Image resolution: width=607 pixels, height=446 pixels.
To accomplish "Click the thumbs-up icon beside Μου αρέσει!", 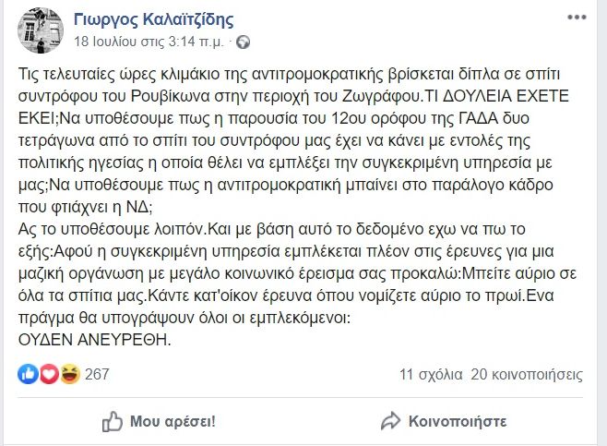I will point(113,422).
